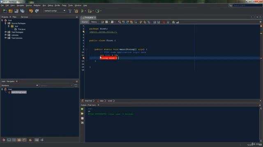Viewport: 263px width, 147px height.
Task: Toggle Show Non-Public Members in the Navigator bottom toolbar
Action: [19, 140]
